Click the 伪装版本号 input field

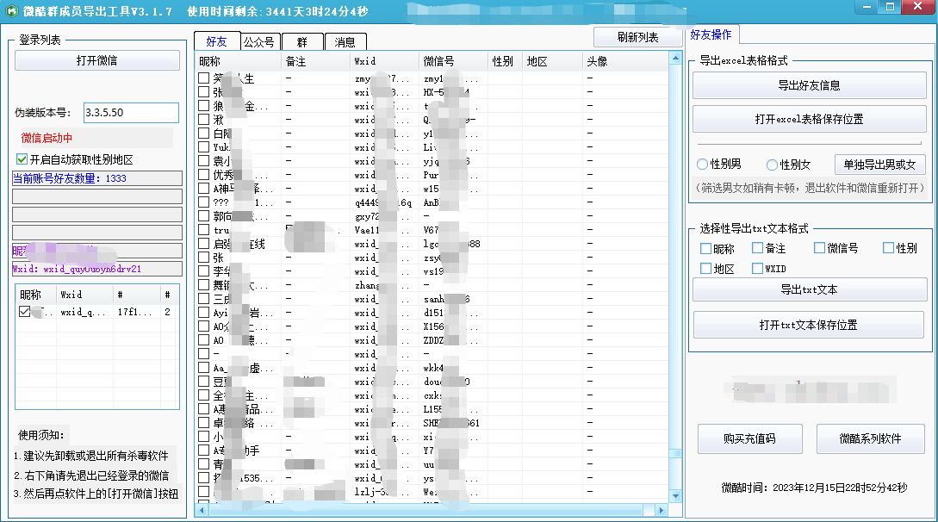tap(131, 113)
